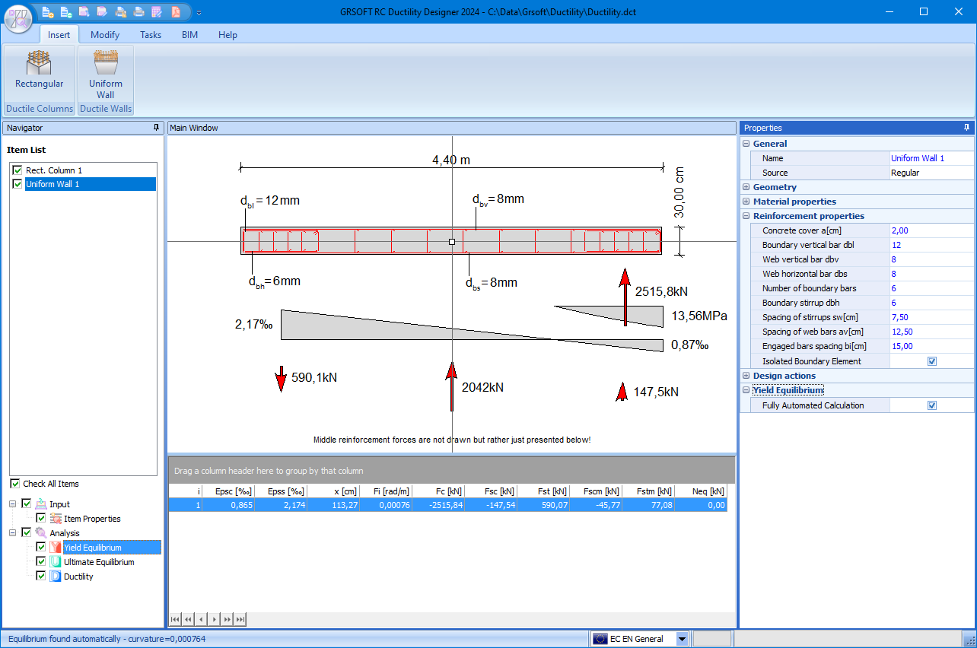Select Ultimate Equilibrium in the tree
This screenshot has height=648, width=977.
pyautogui.click(x=99, y=562)
